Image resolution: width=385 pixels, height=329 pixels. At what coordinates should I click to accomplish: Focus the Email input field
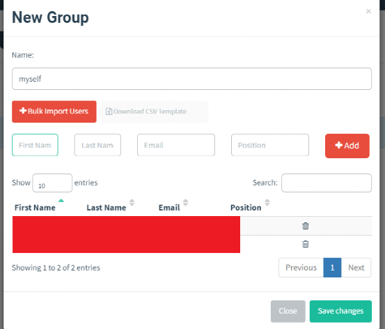[176, 145]
